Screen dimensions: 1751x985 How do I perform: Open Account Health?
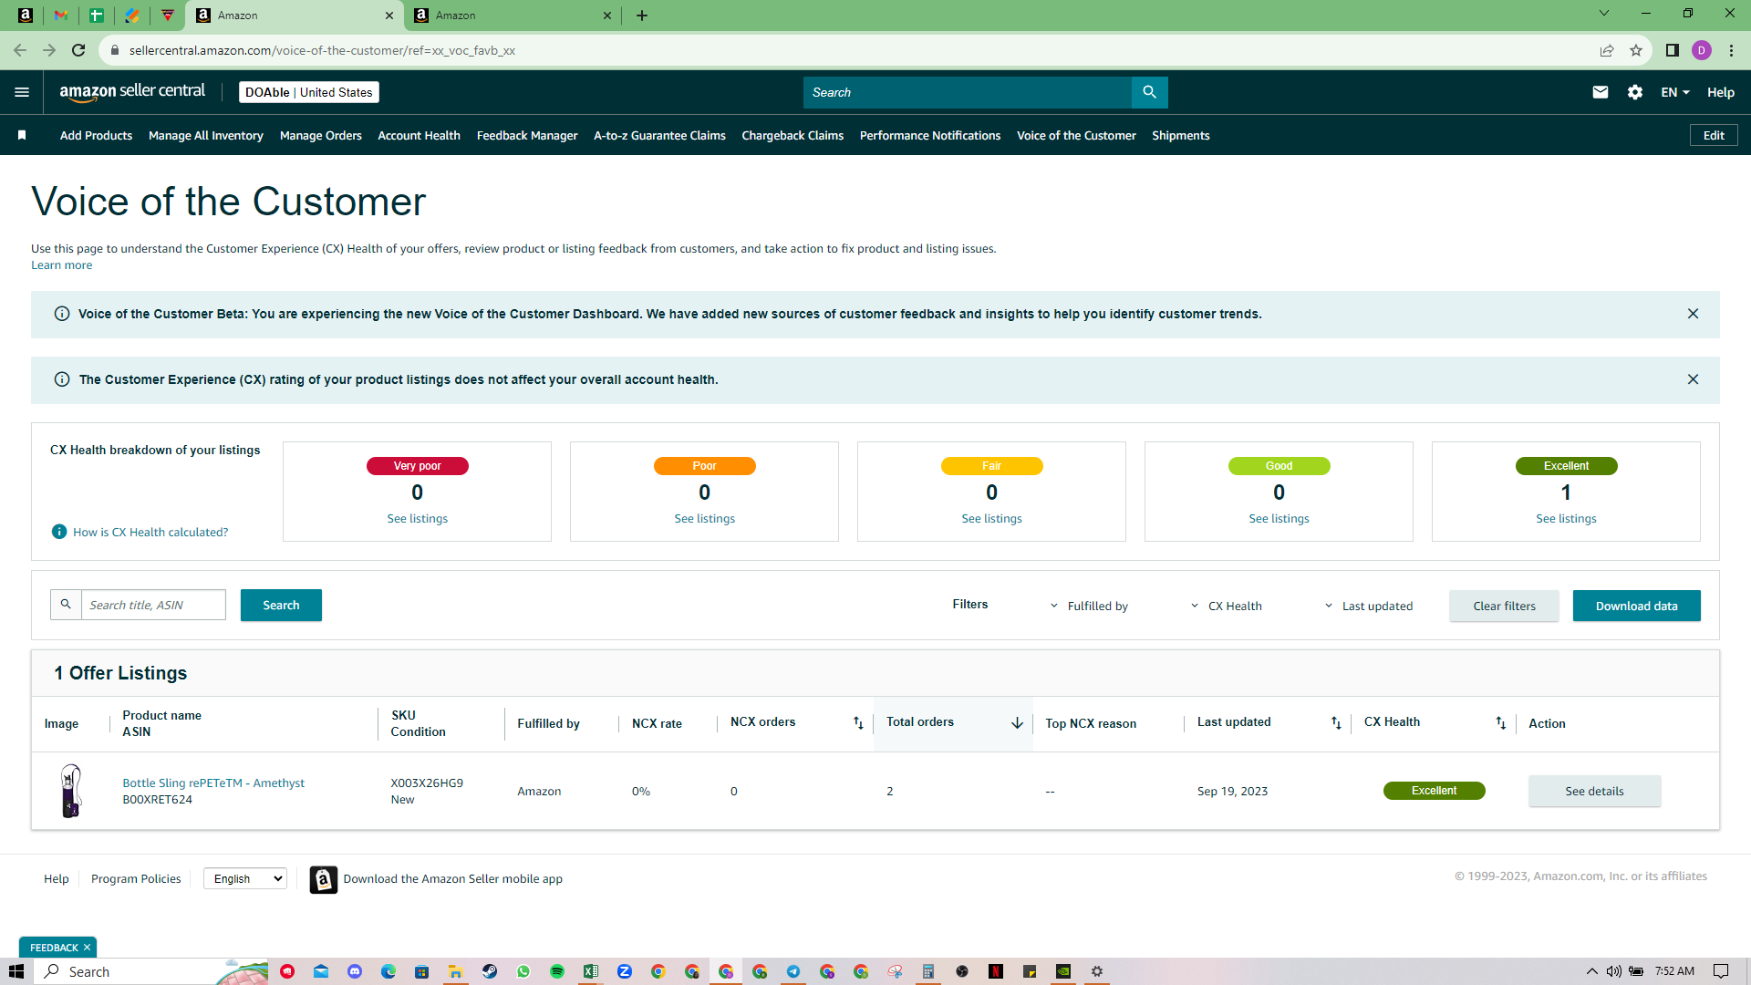point(420,135)
